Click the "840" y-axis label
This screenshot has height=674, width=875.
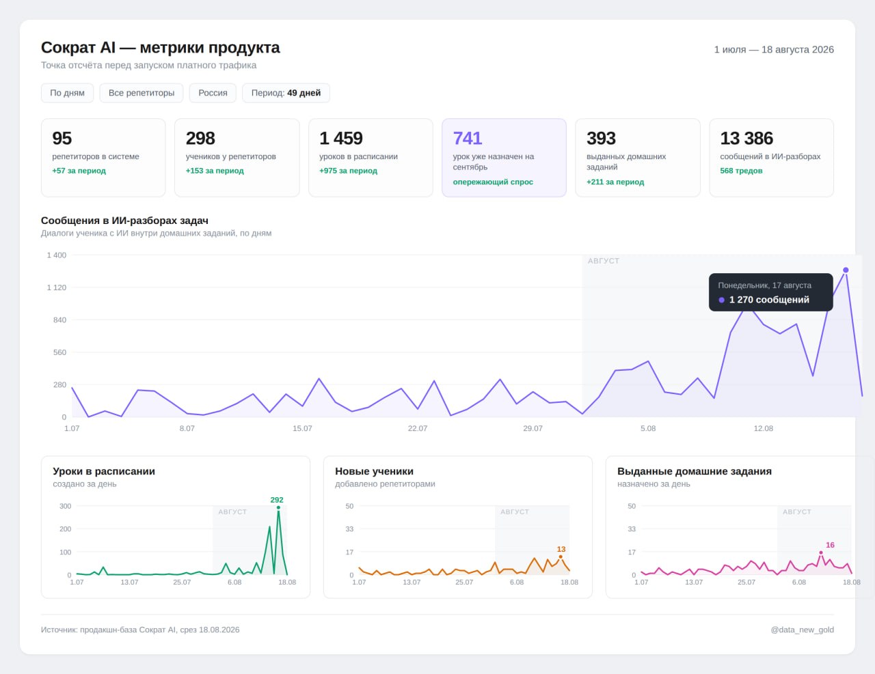pos(60,320)
